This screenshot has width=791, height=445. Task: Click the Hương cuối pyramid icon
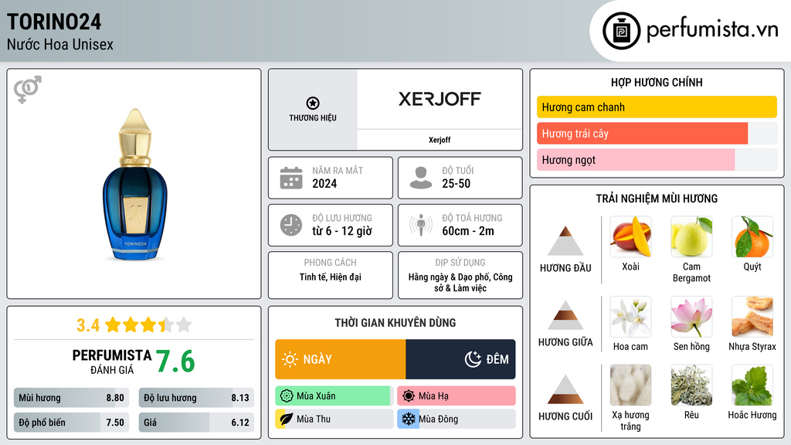pyautogui.click(x=565, y=389)
